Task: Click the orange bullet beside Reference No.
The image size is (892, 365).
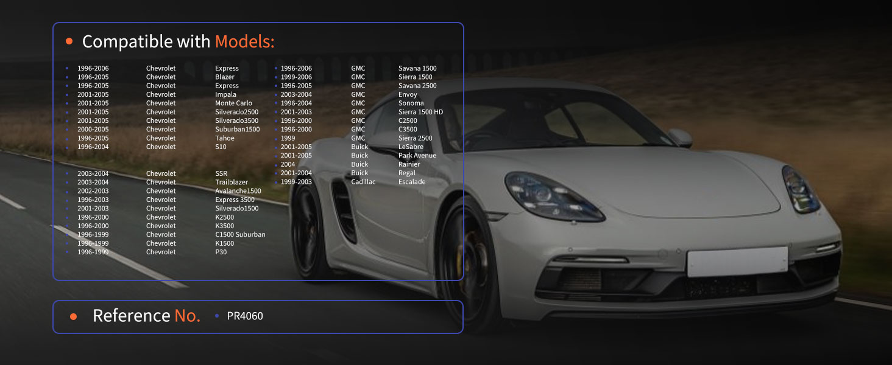Action: (x=74, y=316)
